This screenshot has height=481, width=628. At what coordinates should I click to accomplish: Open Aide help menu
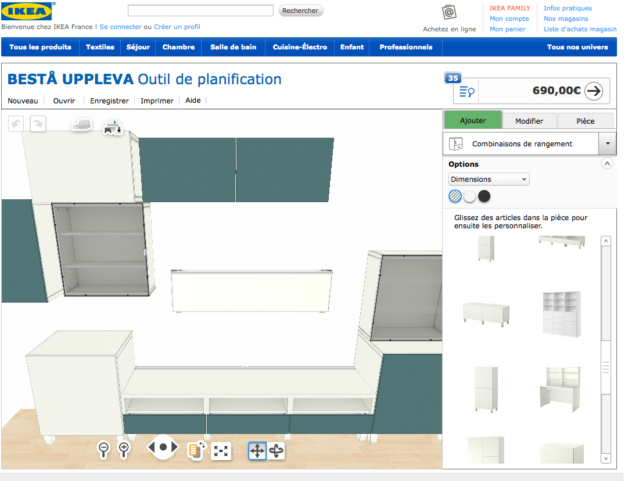click(x=193, y=100)
